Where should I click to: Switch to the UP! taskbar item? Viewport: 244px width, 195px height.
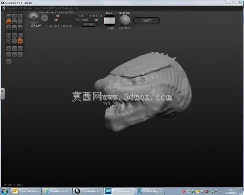(118, 191)
